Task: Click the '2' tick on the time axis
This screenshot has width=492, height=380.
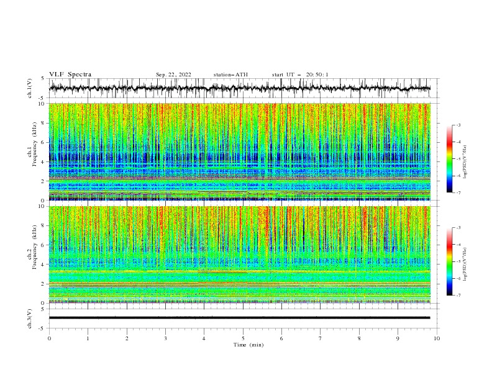Action: (127, 338)
